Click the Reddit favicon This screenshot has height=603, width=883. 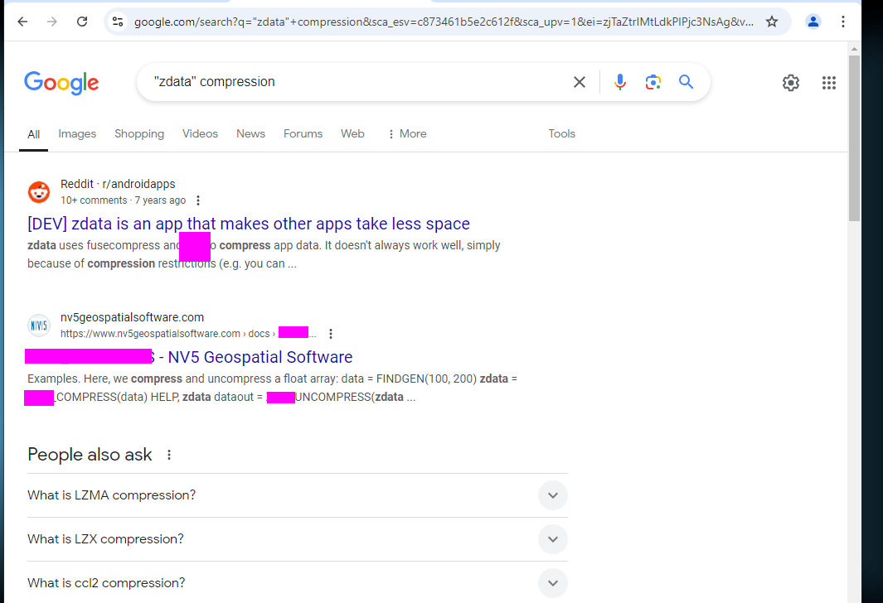pos(39,192)
